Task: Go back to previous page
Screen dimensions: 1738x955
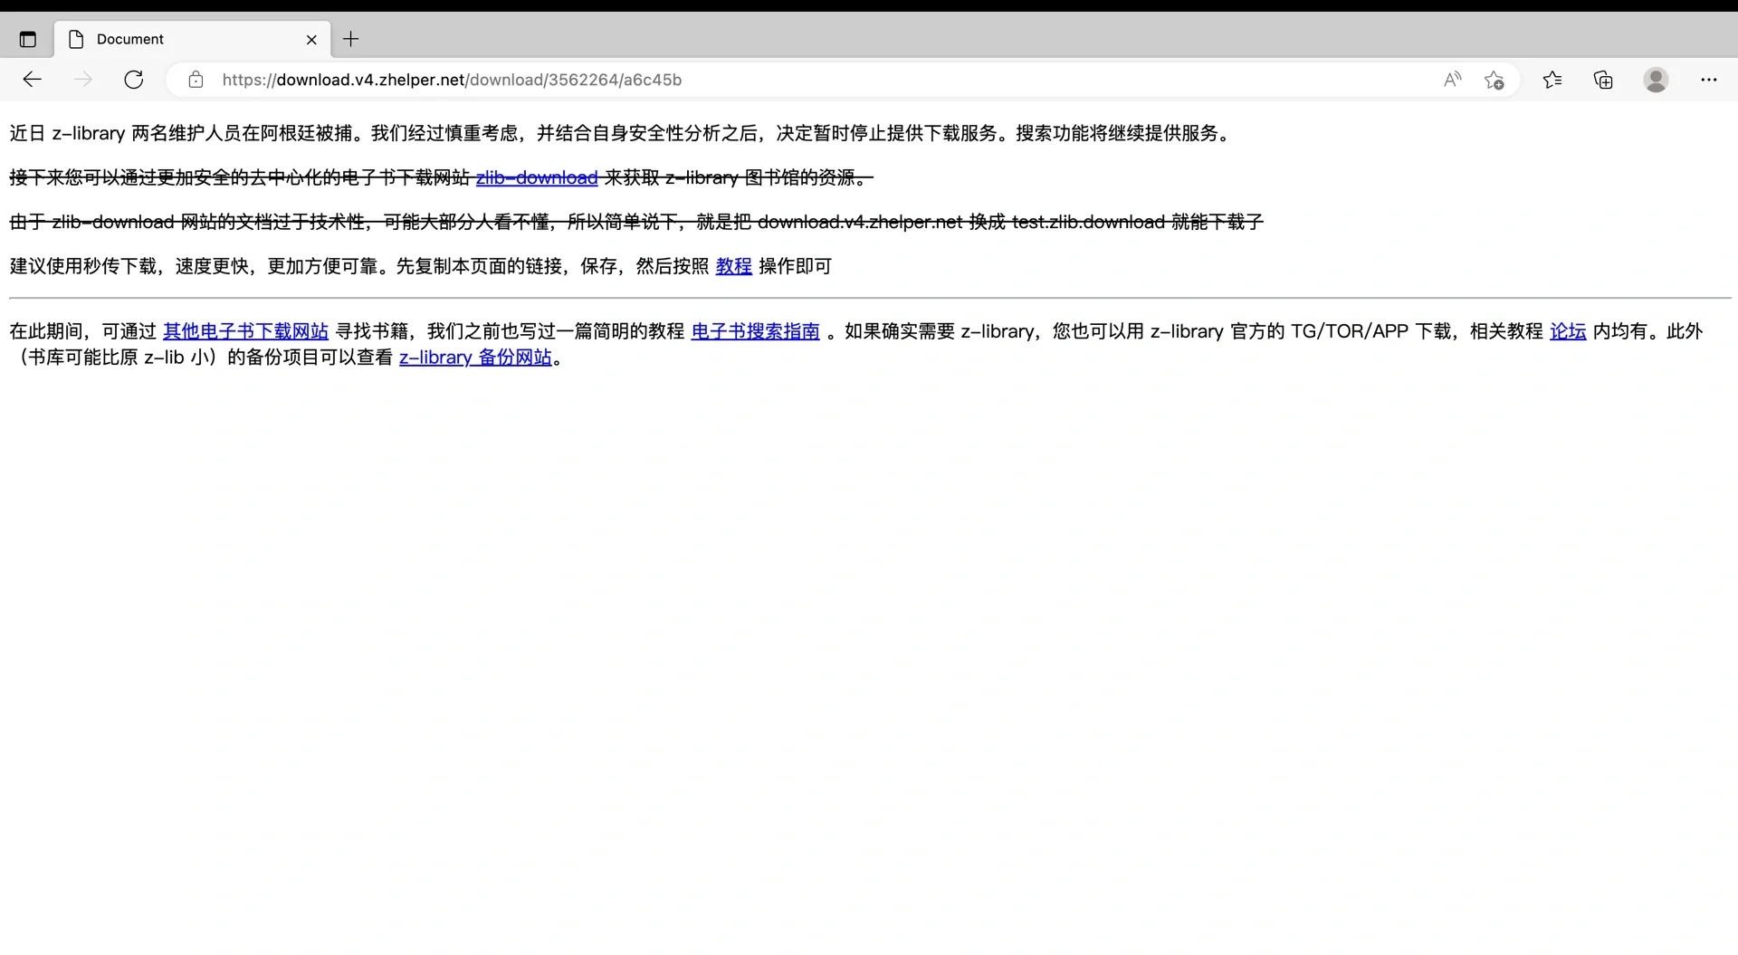Action: click(33, 80)
